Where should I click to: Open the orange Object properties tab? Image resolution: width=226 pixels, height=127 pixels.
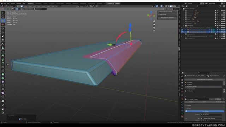tap(182, 99)
